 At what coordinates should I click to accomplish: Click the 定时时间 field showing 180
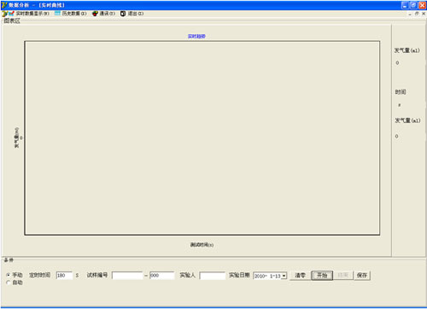click(64, 276)
